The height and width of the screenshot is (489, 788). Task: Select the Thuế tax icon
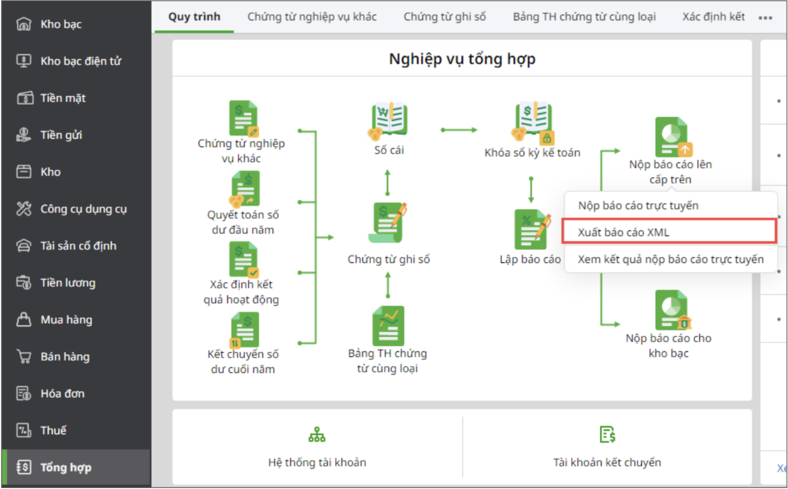[x=24, y=430]
